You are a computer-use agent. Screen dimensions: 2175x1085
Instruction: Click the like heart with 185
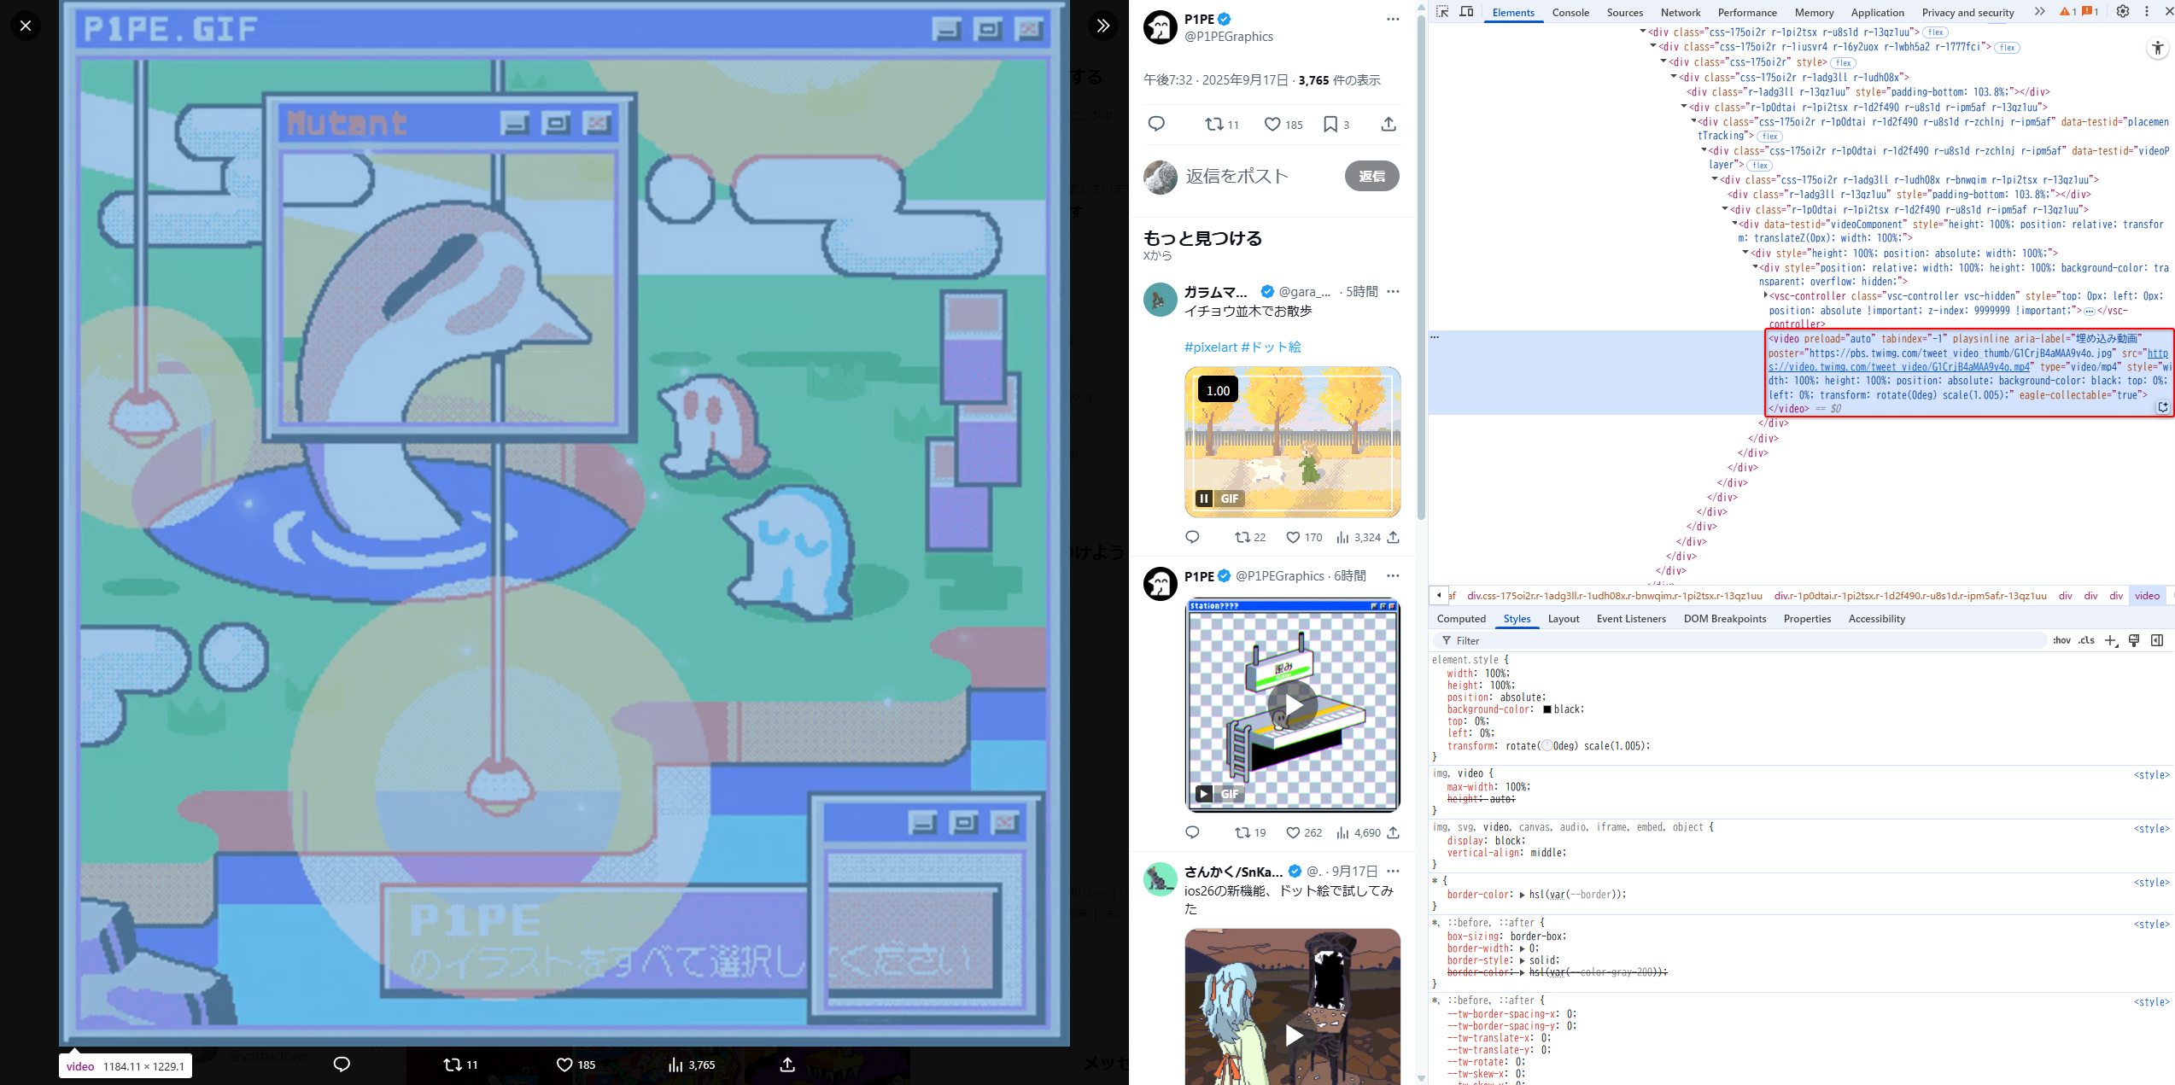click(x=1272, y=125)
